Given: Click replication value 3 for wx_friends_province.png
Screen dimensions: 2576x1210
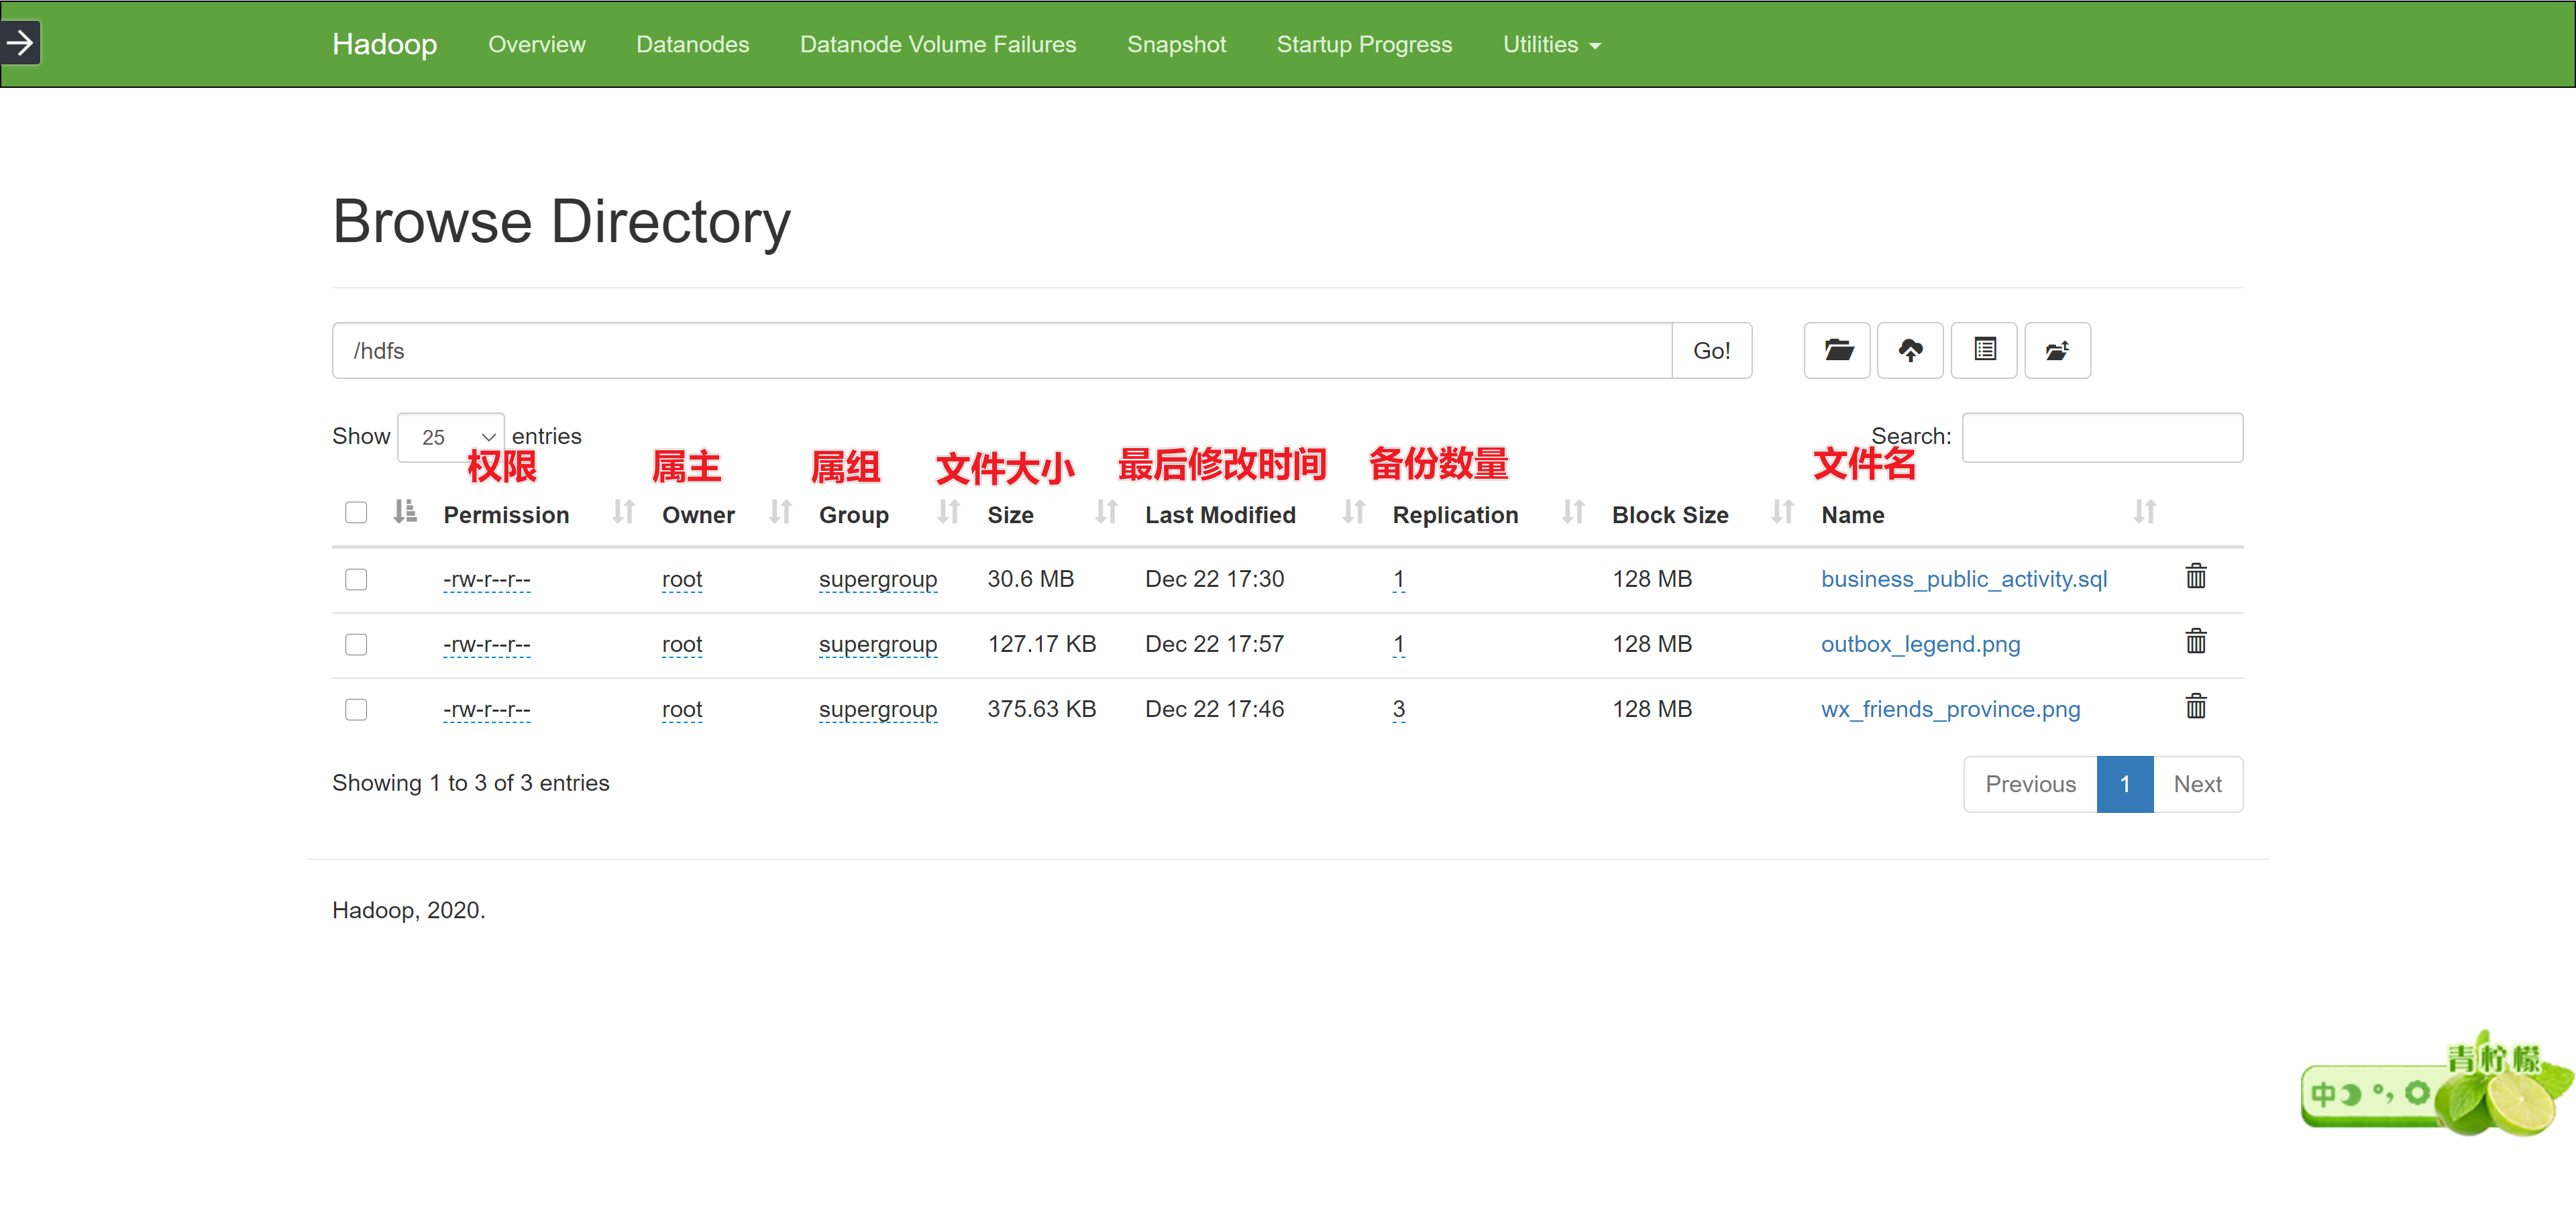Looking at the screenshot, I should pos(1398,709).
